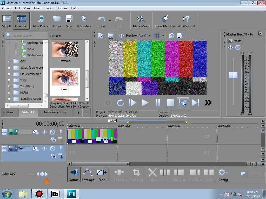Open 7-Zip from the taskbar
The image size is (266, 199).
point(55,194)
